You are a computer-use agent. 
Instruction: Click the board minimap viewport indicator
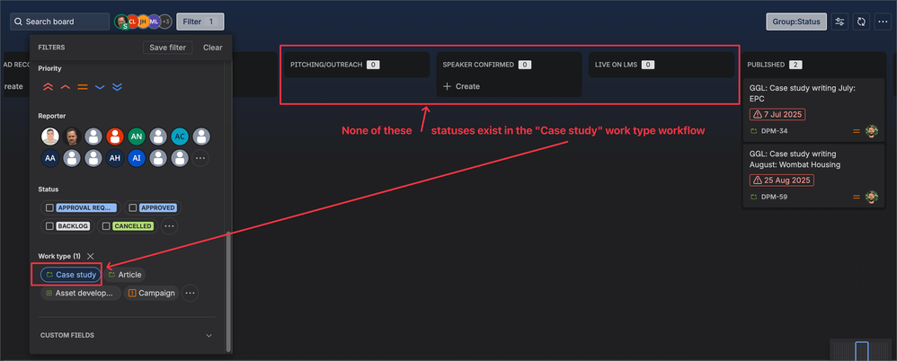pos(862,349)
